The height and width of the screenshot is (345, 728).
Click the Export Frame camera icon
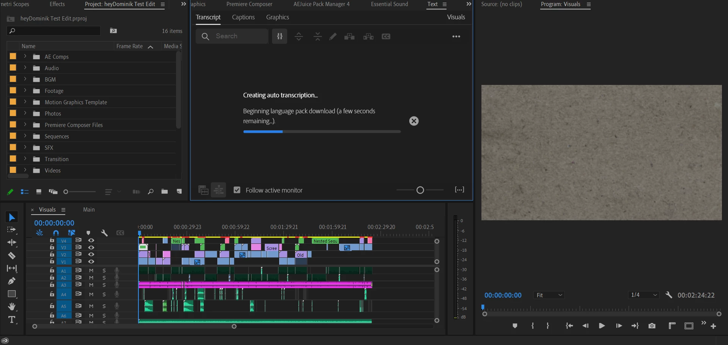(652, 326)
